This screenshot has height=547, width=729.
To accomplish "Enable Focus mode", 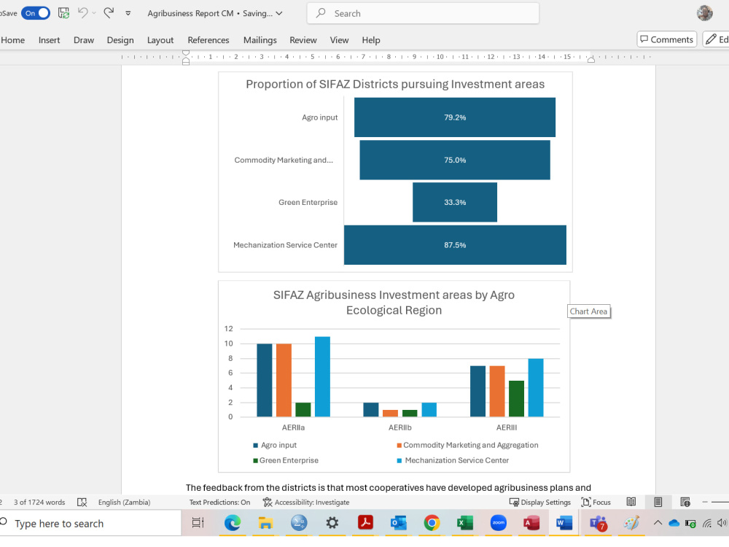I will point(596,503).
